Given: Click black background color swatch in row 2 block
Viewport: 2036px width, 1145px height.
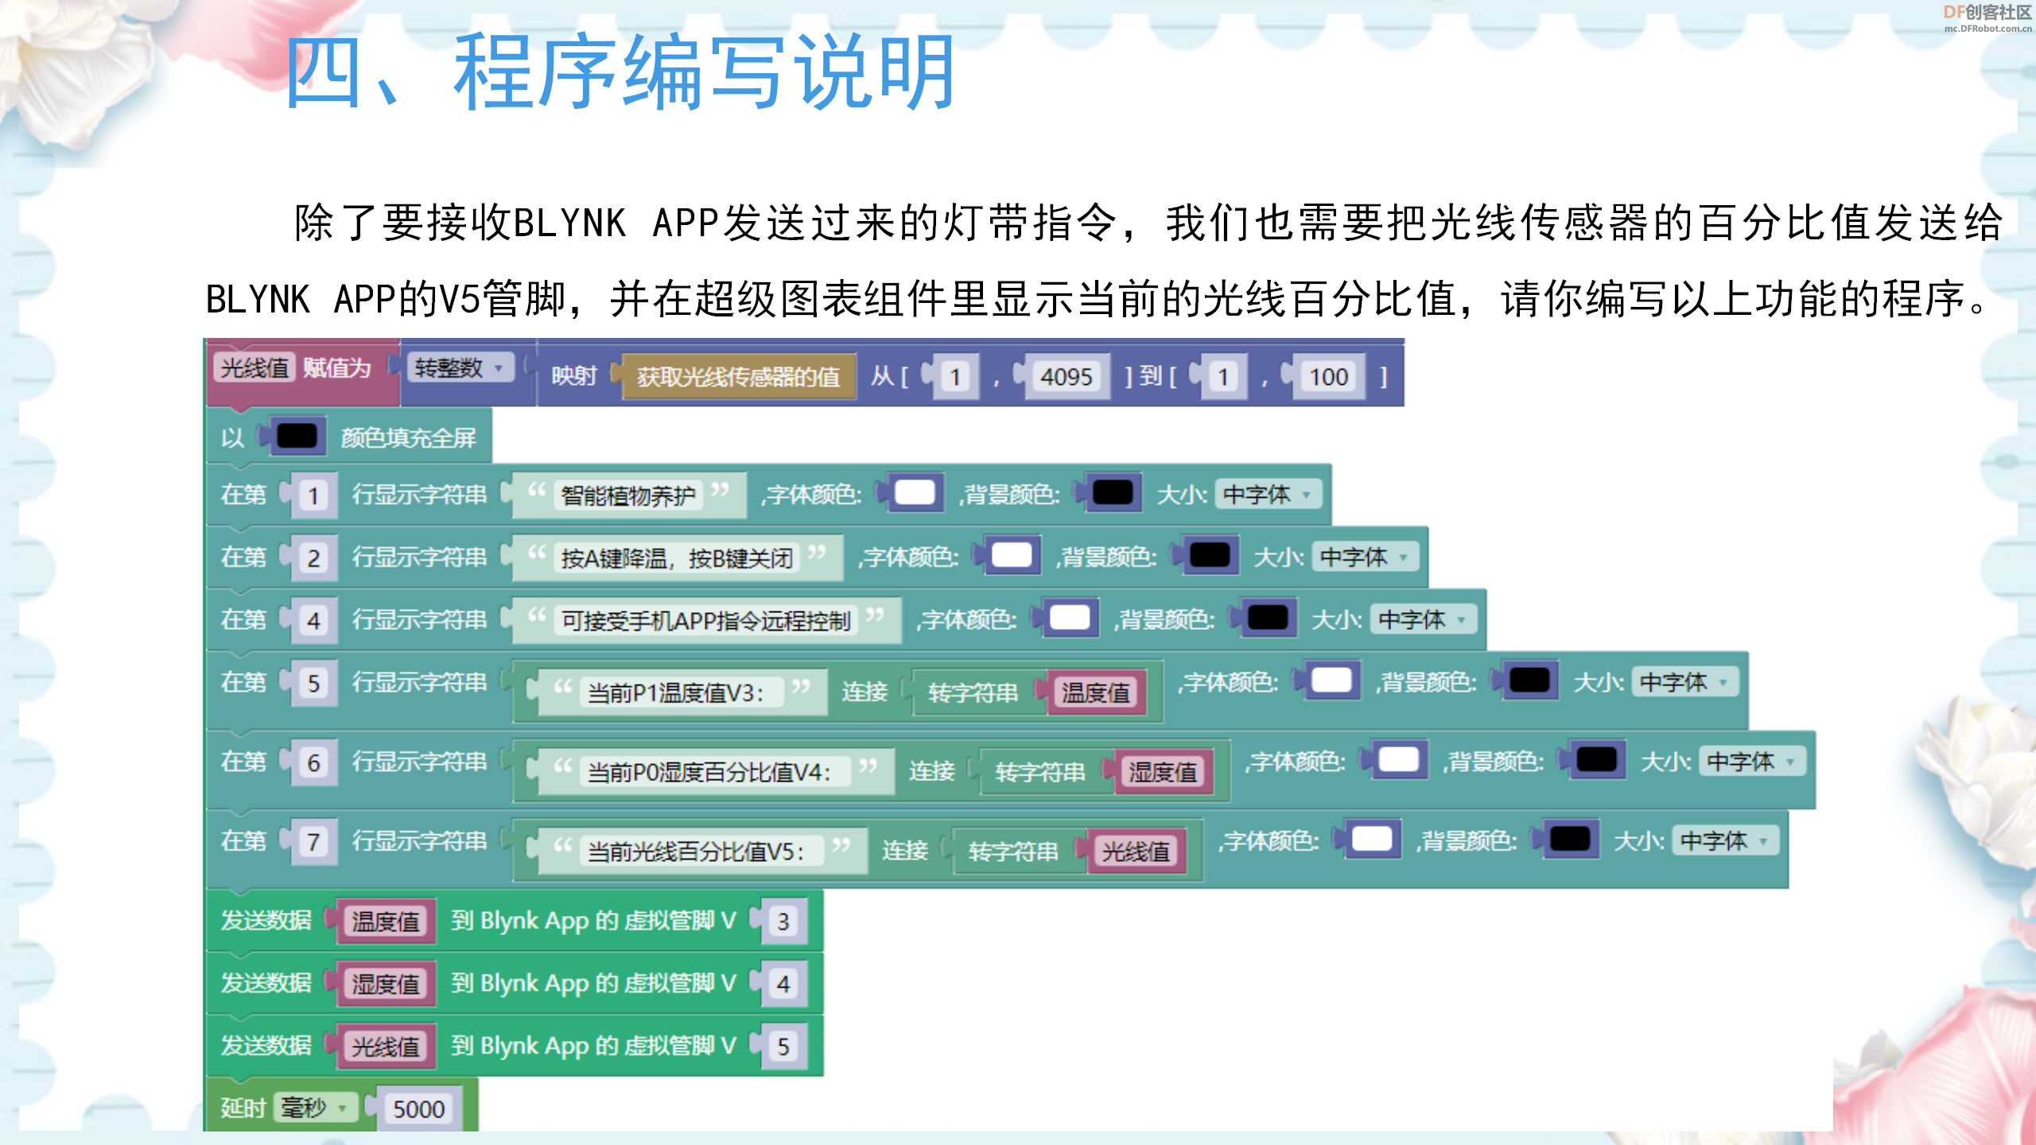Looking at the screenshot, I should click(1210, 555).
